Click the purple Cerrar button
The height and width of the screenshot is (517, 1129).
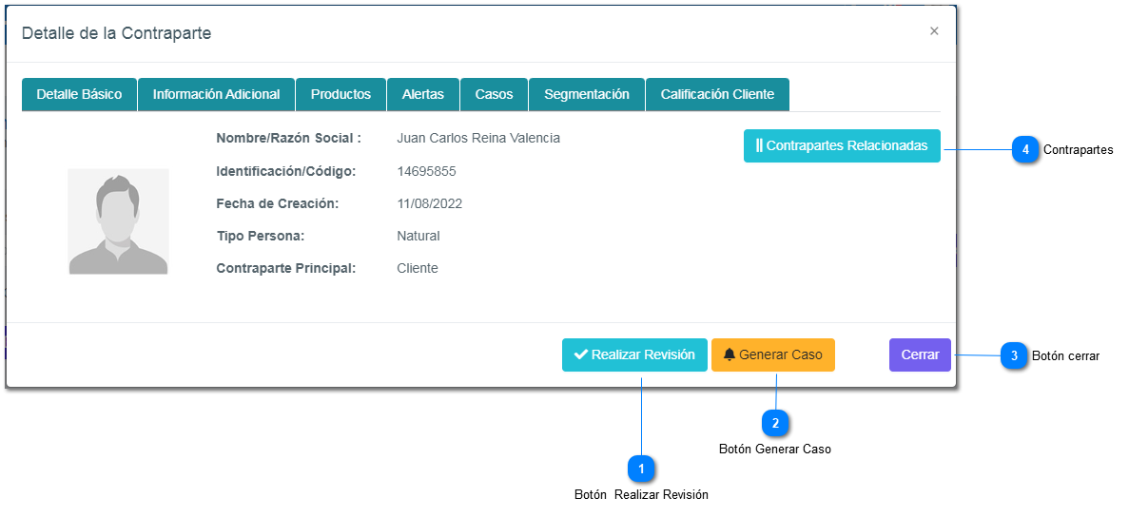tap(920, 354)
